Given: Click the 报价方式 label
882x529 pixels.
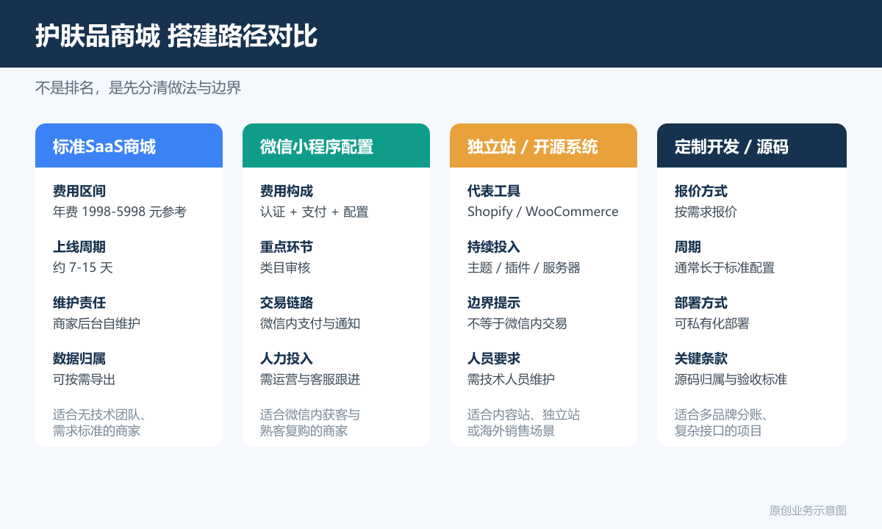Looking at the screenshot, I should click(701, 191).
